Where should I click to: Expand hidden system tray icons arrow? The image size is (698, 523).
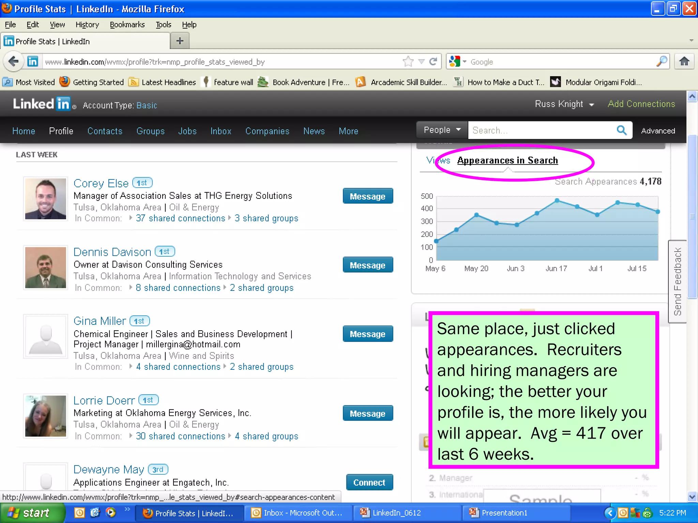click(610, 513)
